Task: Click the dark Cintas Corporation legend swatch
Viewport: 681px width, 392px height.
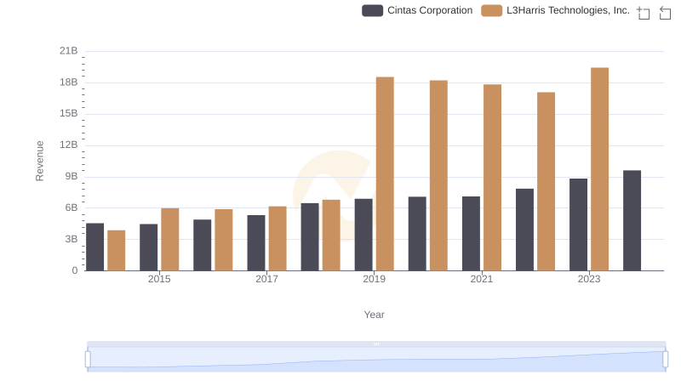Action: coord(372,10)
